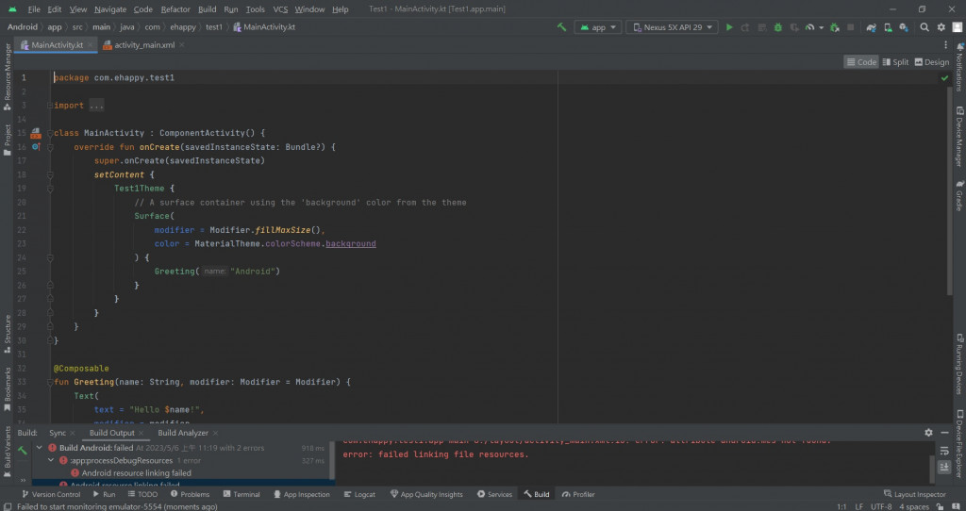Open the Navigate menu

pyautogui.click(x=108, y=9)
